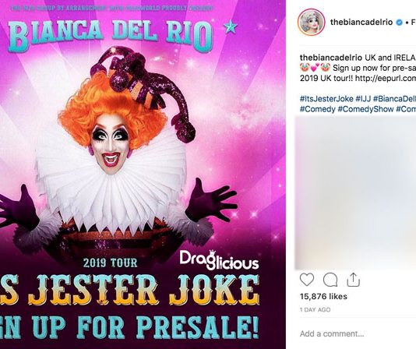416x349 pixels.
Task: Open comments via speech bubble icon
Action: coord(330,280)
